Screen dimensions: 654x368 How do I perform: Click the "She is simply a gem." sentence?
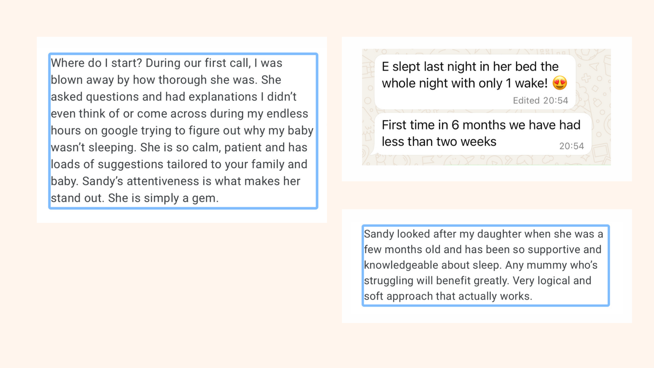tap(163, 198)
